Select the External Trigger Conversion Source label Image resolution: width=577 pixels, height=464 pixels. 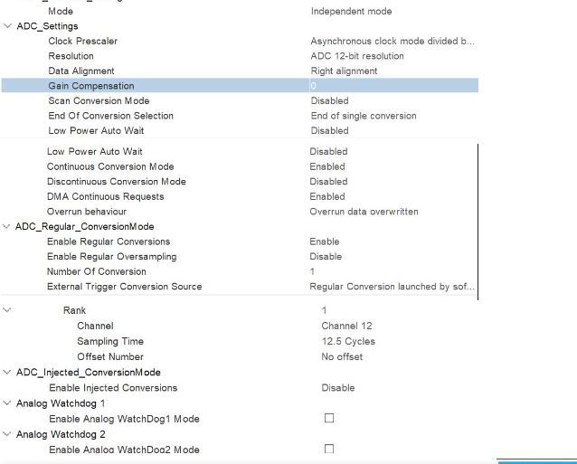pos(125,287)
